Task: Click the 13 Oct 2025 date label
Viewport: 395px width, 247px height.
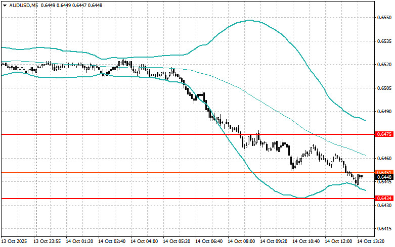Action: coord(14,241)
